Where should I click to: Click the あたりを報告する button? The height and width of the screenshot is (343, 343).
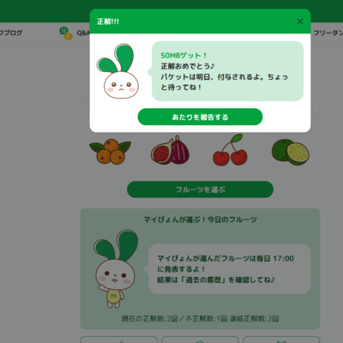tap(200, 117)
